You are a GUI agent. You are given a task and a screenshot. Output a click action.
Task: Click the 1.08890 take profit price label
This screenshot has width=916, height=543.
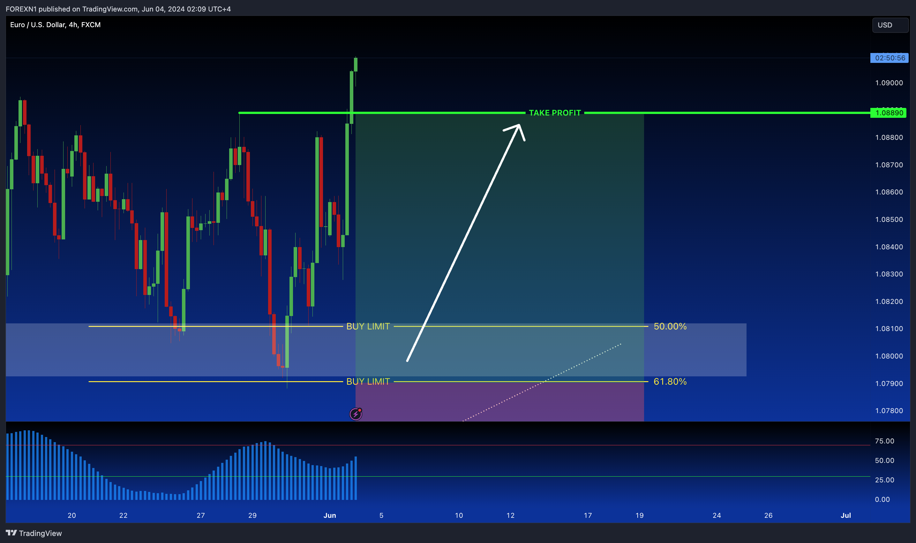(888, 113)
